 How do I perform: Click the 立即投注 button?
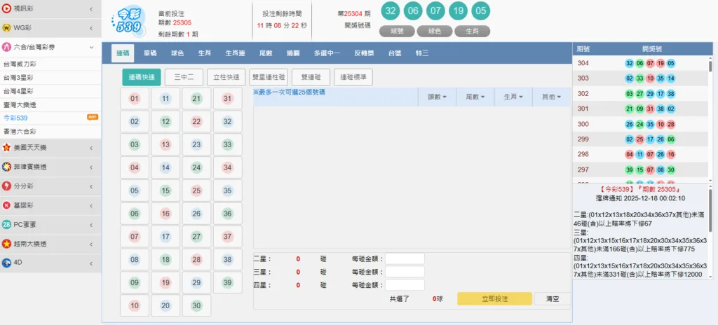[x=494, y=299]
